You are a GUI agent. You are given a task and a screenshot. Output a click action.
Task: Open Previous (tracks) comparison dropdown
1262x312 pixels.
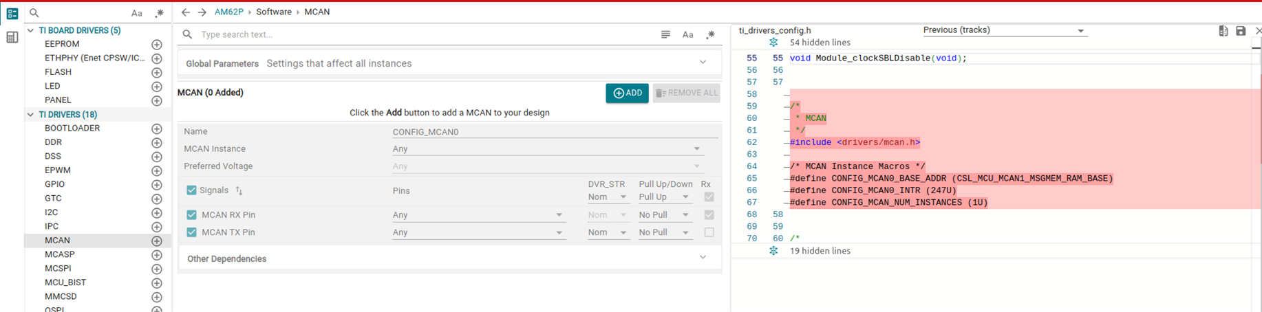click(x=1004, y=30)
